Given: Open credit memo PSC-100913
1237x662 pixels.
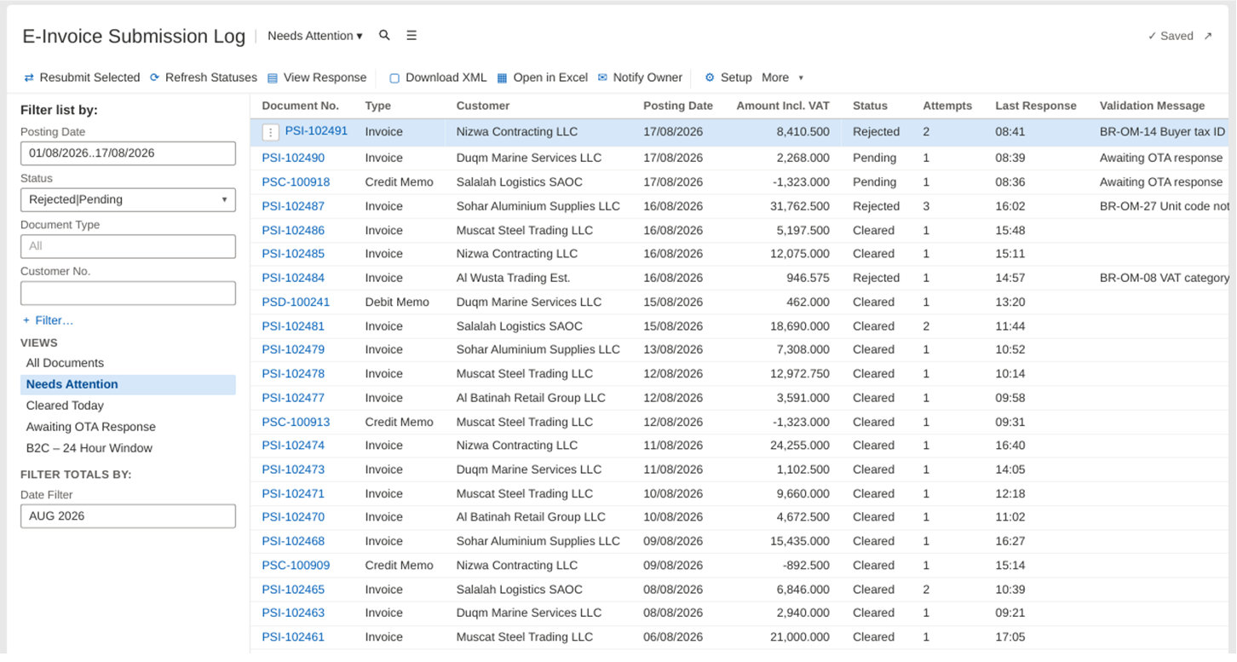Looking at the screenshot, I should pyautogui.click(x=296, y=422).
